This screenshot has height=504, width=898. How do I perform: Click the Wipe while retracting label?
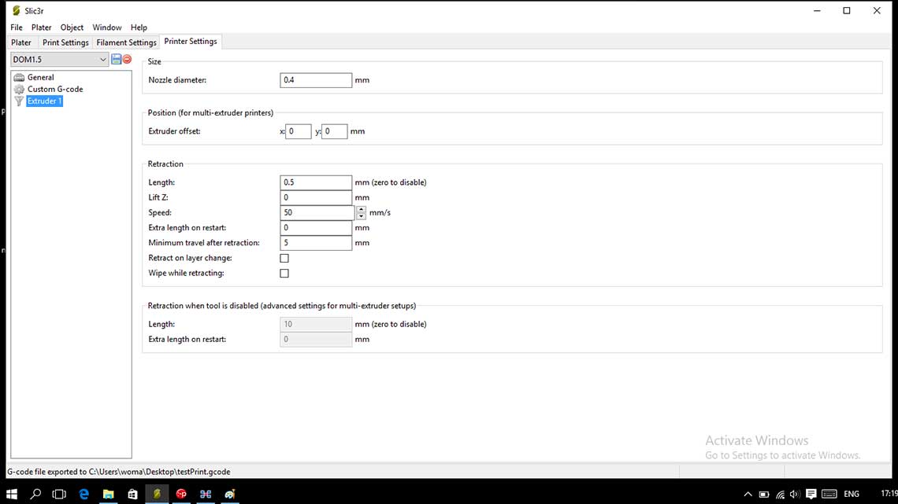186,273
